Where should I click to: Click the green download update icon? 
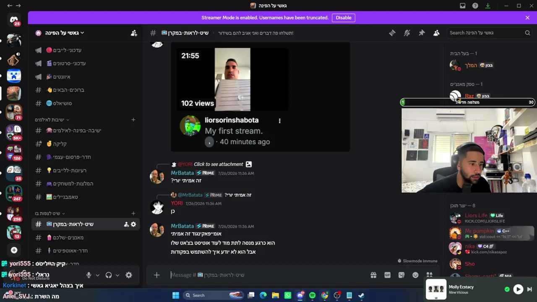(487, 6)
